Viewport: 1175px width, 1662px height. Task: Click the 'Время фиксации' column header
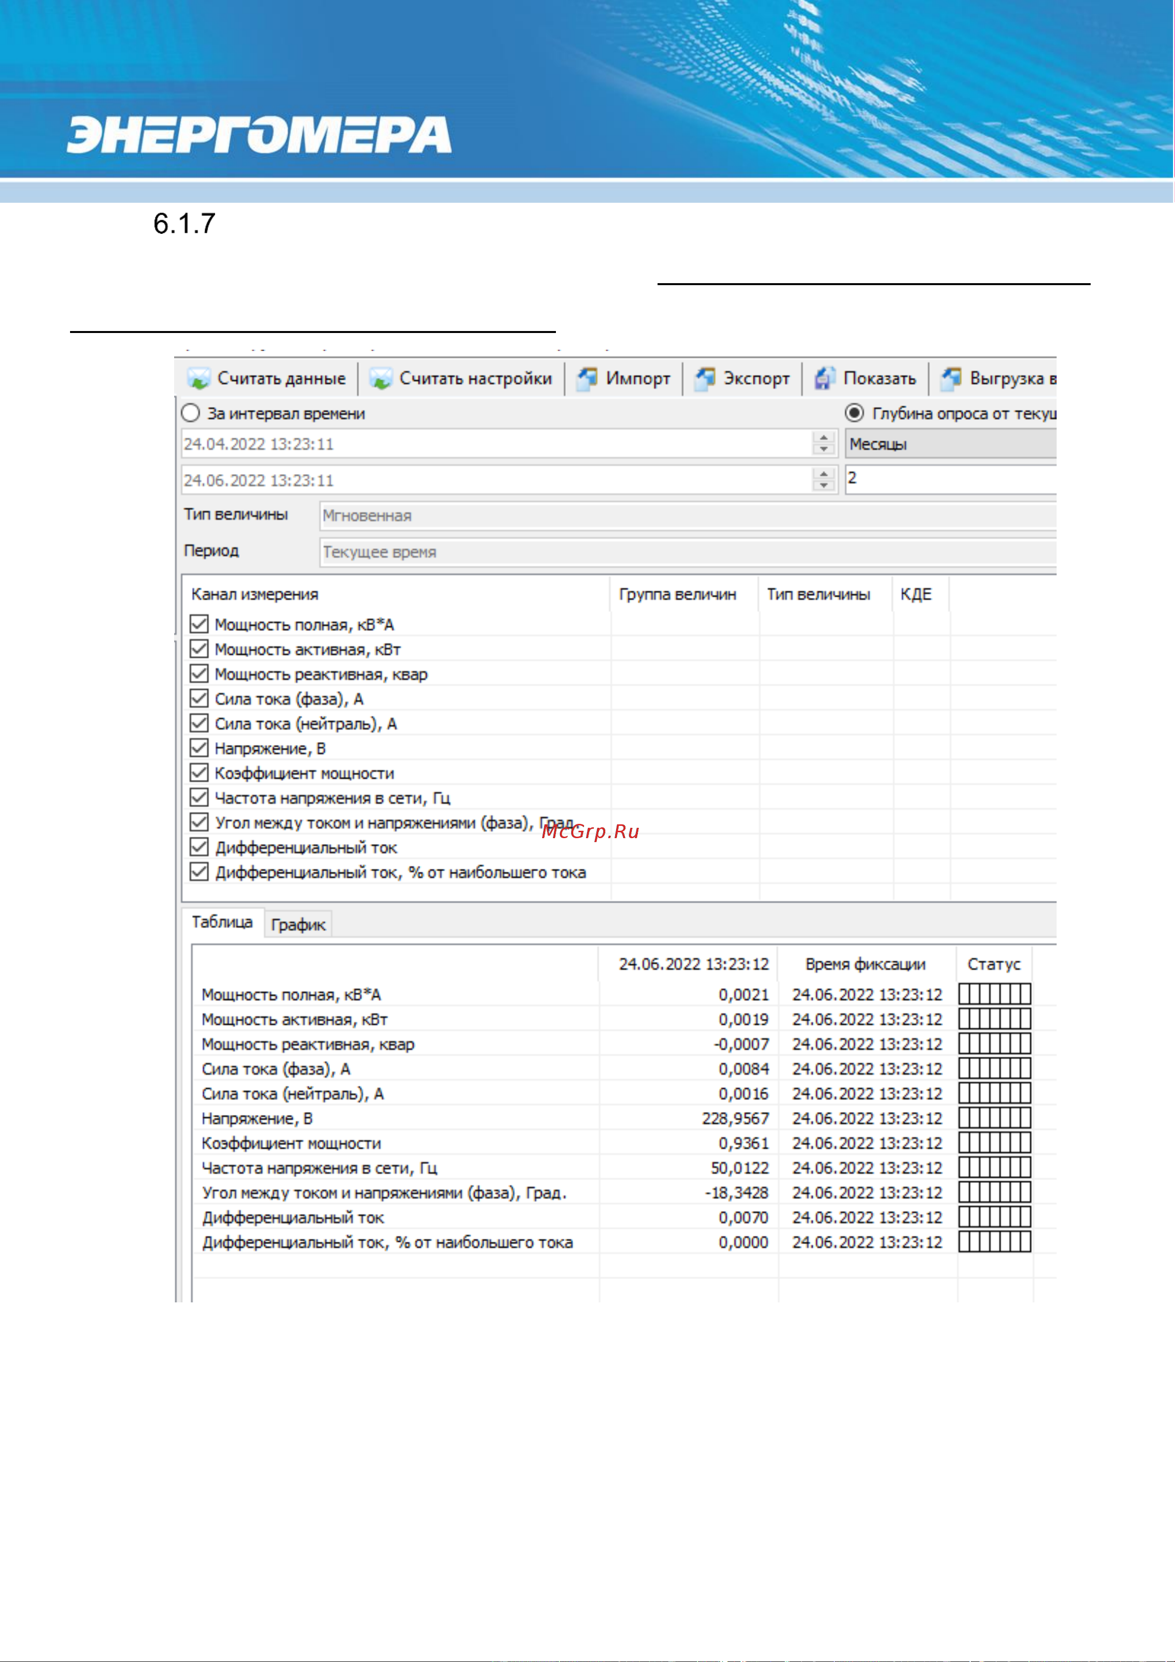click(866, 964)
